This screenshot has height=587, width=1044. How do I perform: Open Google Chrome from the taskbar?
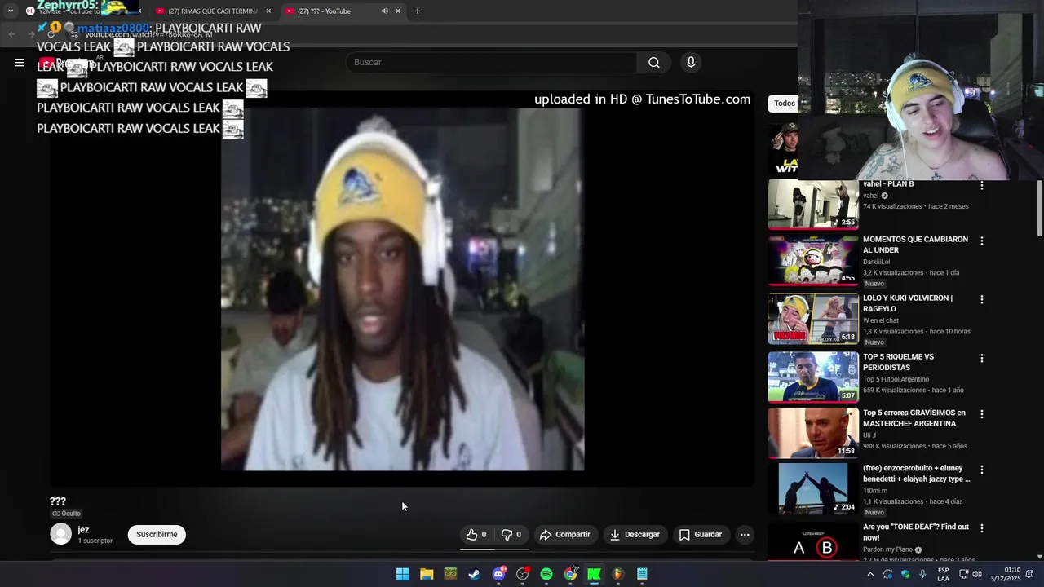[570, 574]
